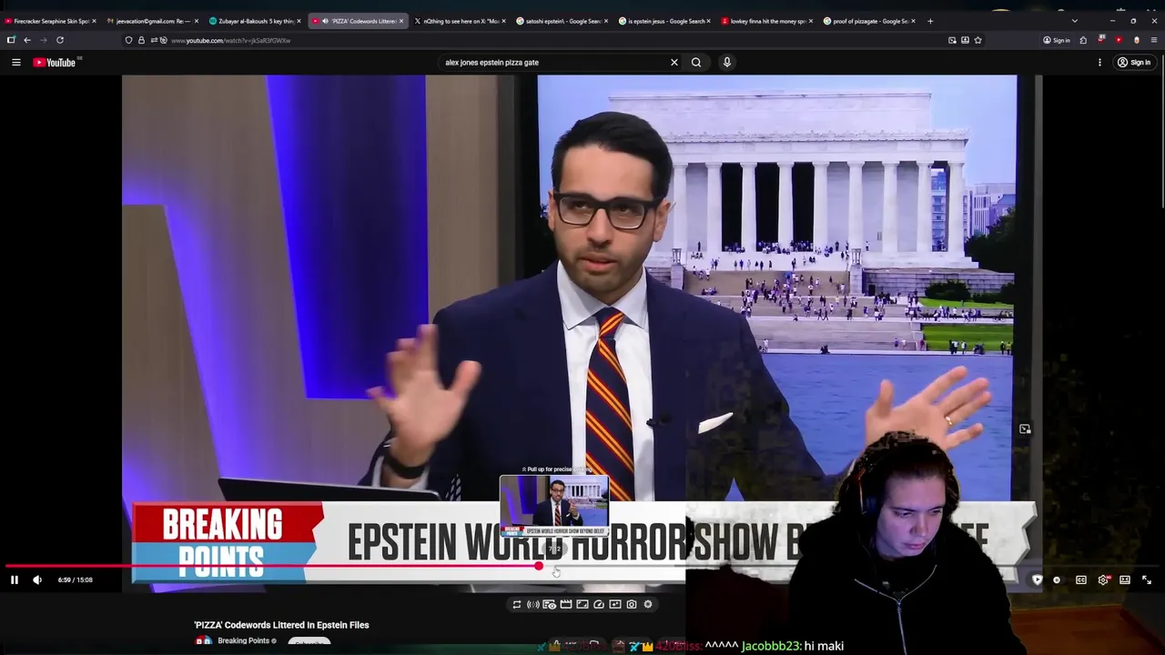Toggle loop icon in the extension toolbar
The height and width of the screenshot is (655, 1165).
(x=517, y=604)
